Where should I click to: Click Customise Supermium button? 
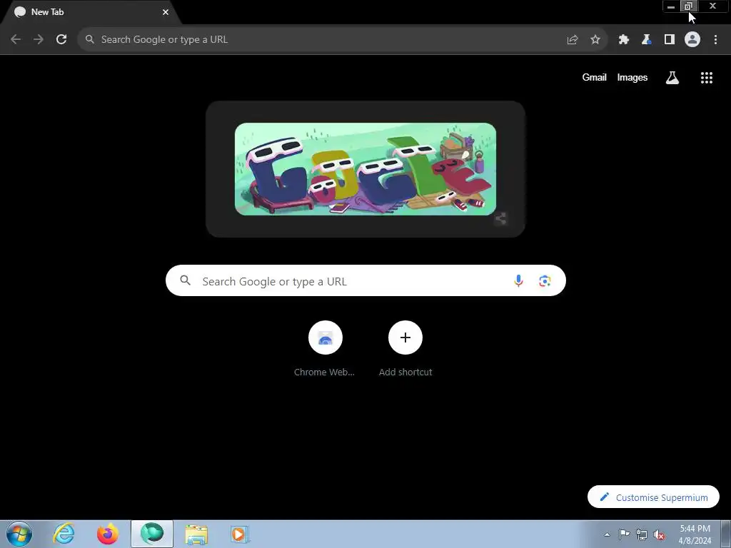point(653,497)
